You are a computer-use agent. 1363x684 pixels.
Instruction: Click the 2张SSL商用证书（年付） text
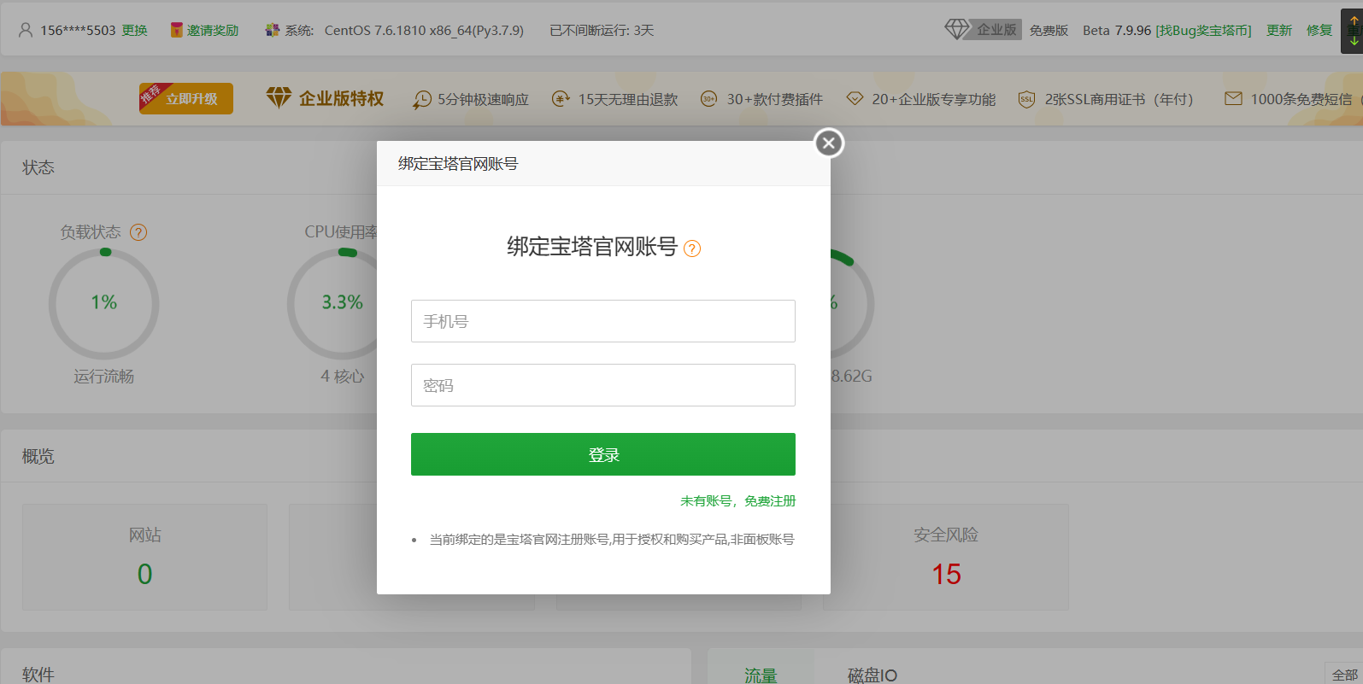[1119, 100]
